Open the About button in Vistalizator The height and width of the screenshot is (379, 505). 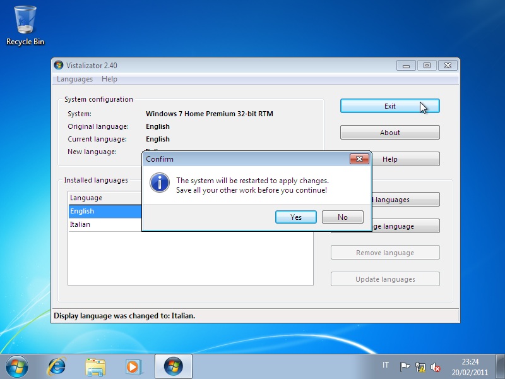(x=389, y=133)
